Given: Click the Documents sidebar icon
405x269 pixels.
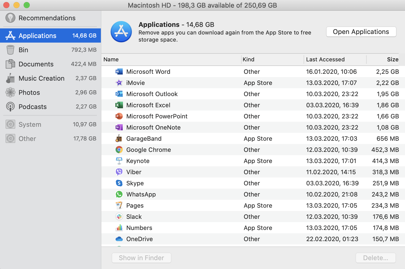Looking at the screenshot, I should [x=10, y=64].
